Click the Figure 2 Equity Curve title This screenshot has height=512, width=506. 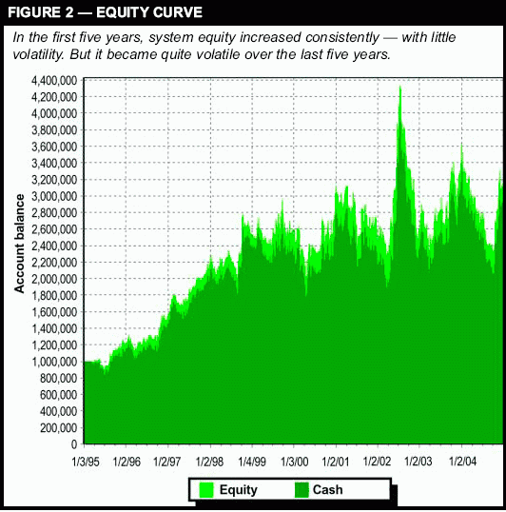tap(105, 12)
